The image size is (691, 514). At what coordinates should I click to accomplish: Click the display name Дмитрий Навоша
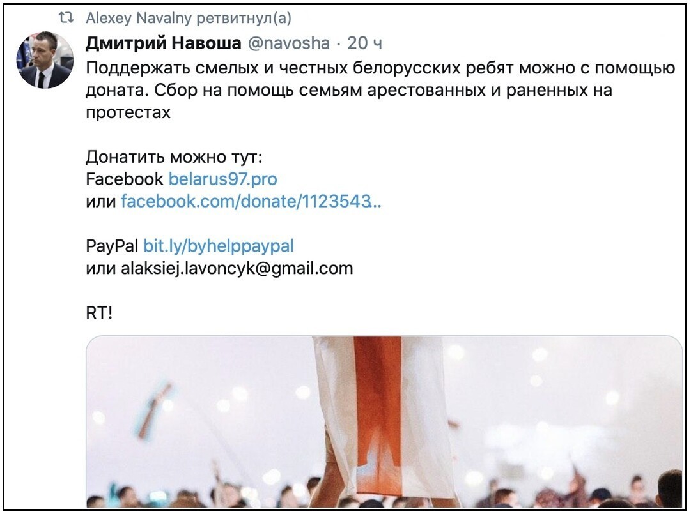164,43
